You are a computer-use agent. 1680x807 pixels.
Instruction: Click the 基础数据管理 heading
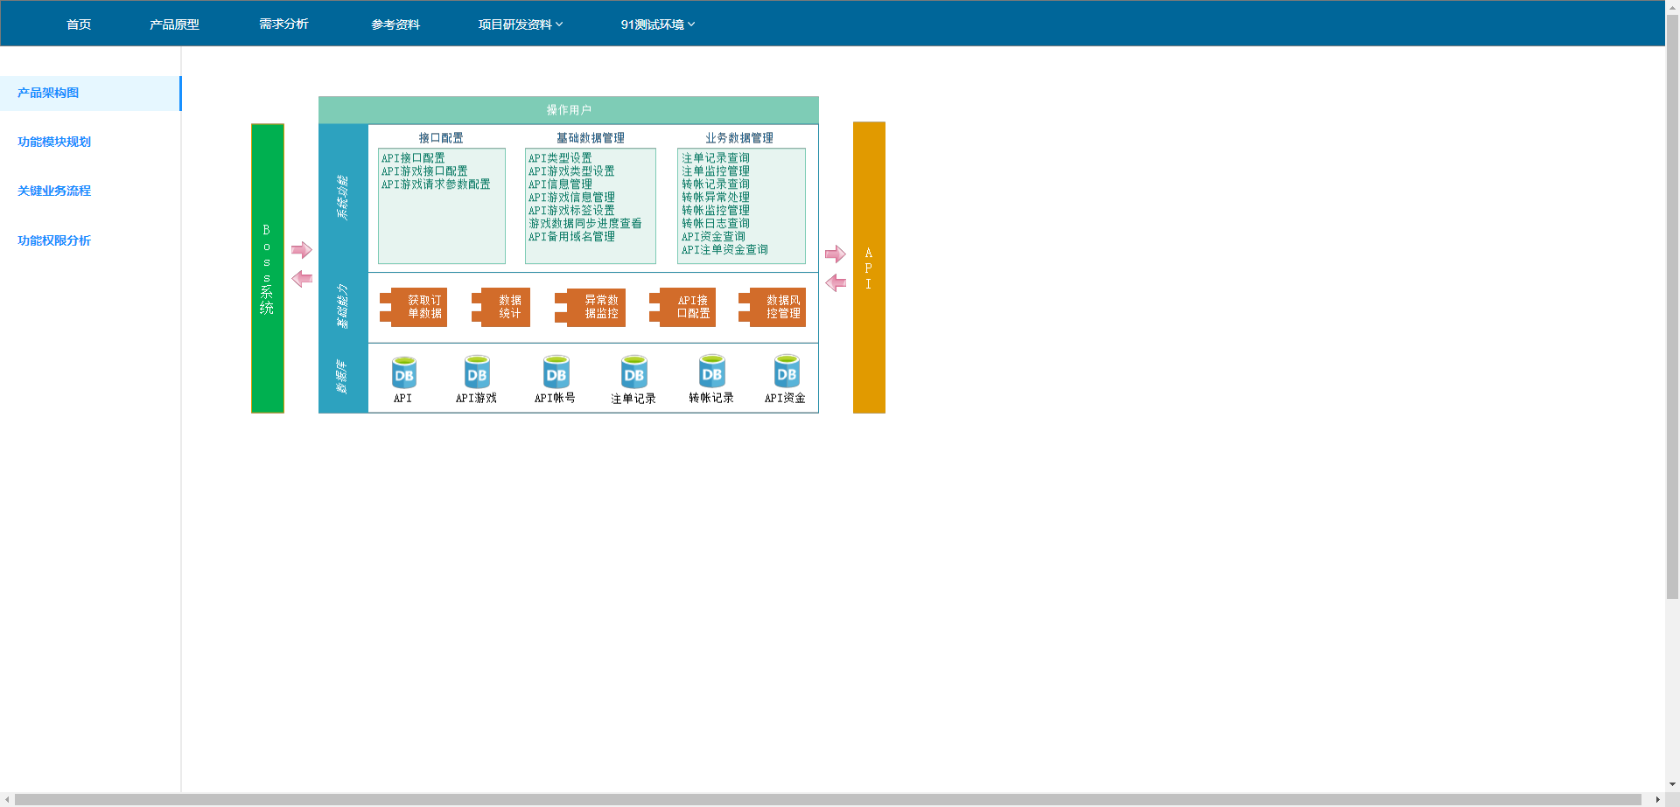(x=591, y=138)
